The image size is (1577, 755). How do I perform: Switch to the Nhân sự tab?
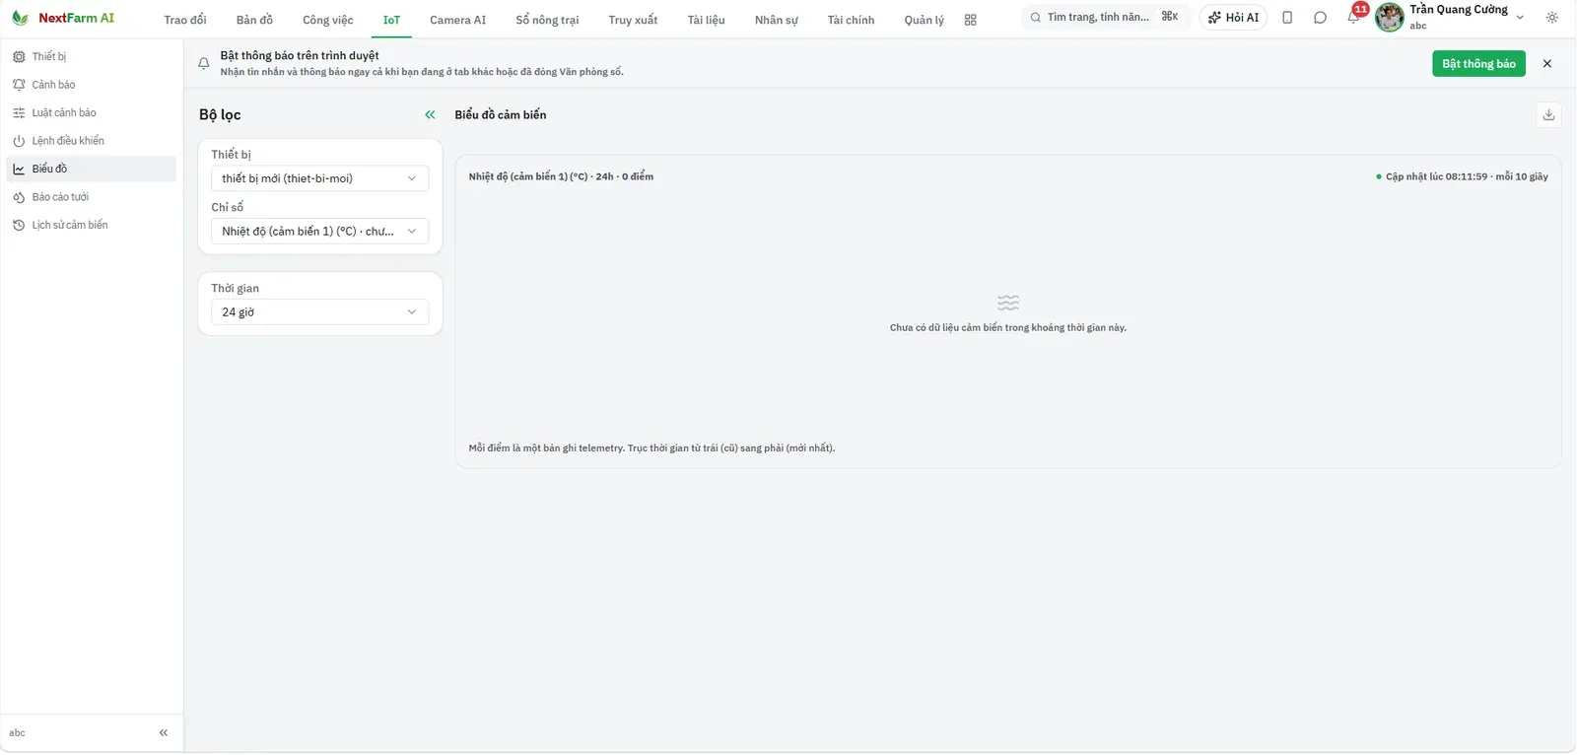776,20
